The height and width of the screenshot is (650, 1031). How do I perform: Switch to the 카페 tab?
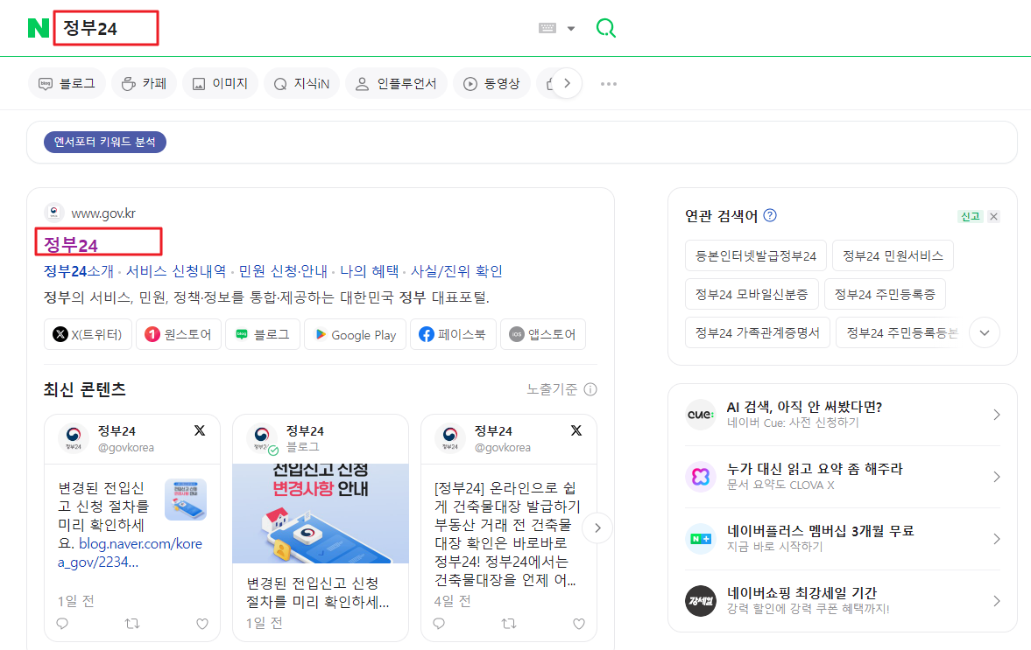tap(144, 84)
